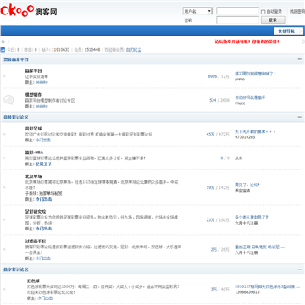Open the 竞彩足球 forum board
This screenshot has width=305, height=305.
click(x=33, y=129)
